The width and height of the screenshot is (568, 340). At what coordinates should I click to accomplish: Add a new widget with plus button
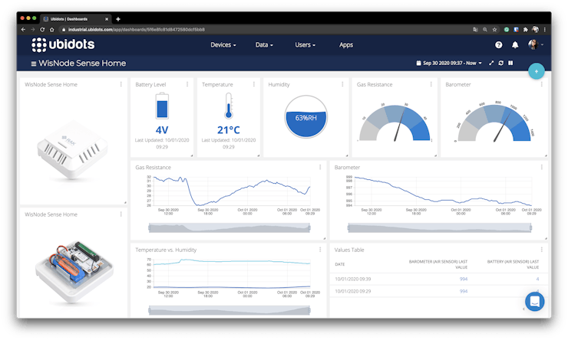coord(536,71)
